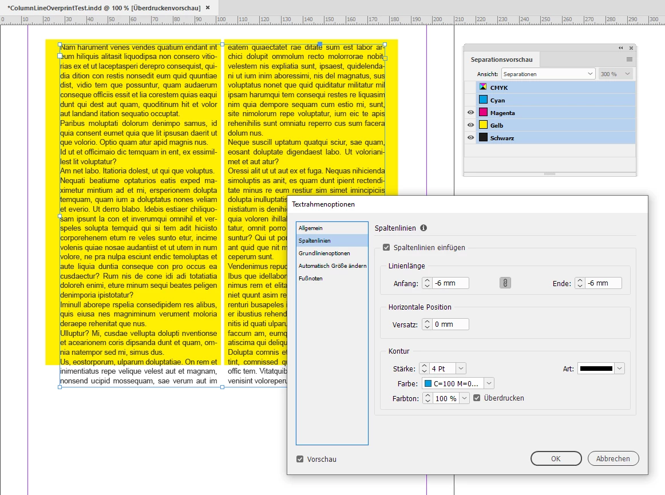Screen dimensions: 665x495
Task: Uncheck Spaltenlinien einfügen checkbox
Action: (x=386, y=247)
